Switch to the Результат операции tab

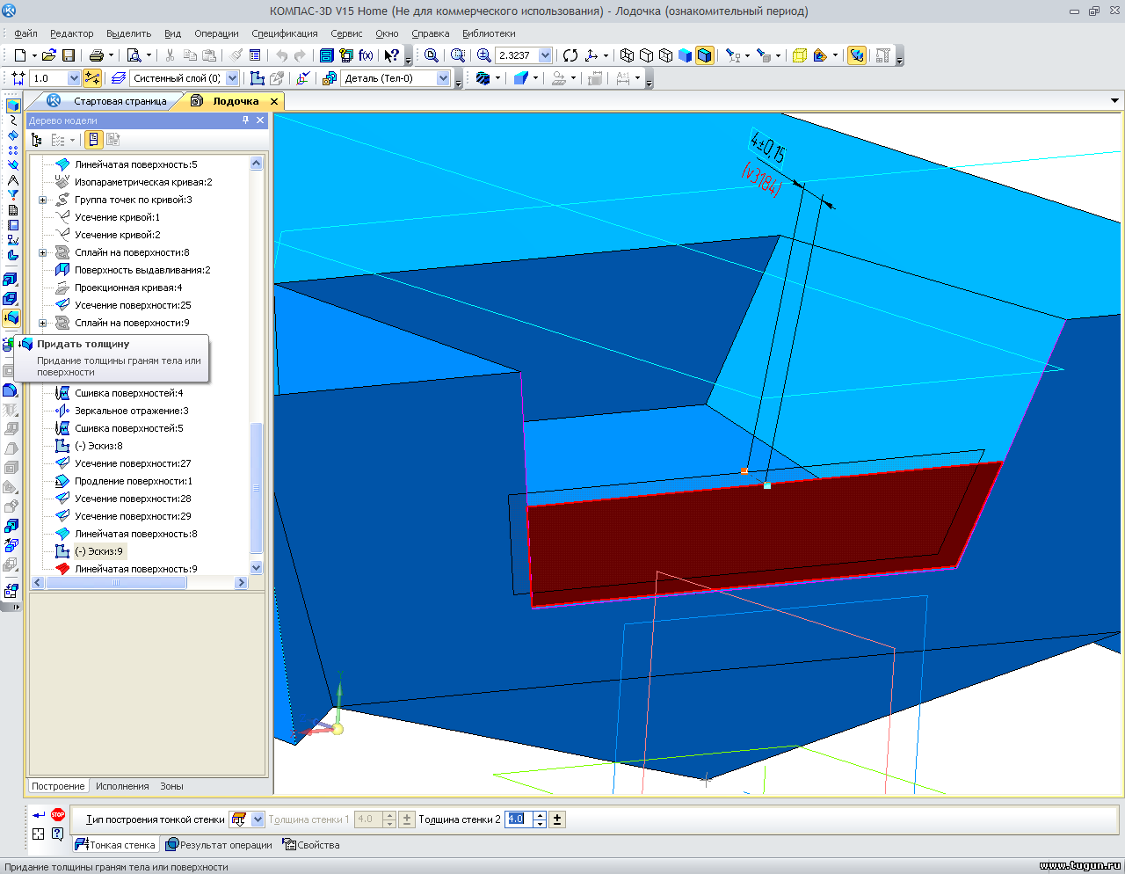coord(219,845)
